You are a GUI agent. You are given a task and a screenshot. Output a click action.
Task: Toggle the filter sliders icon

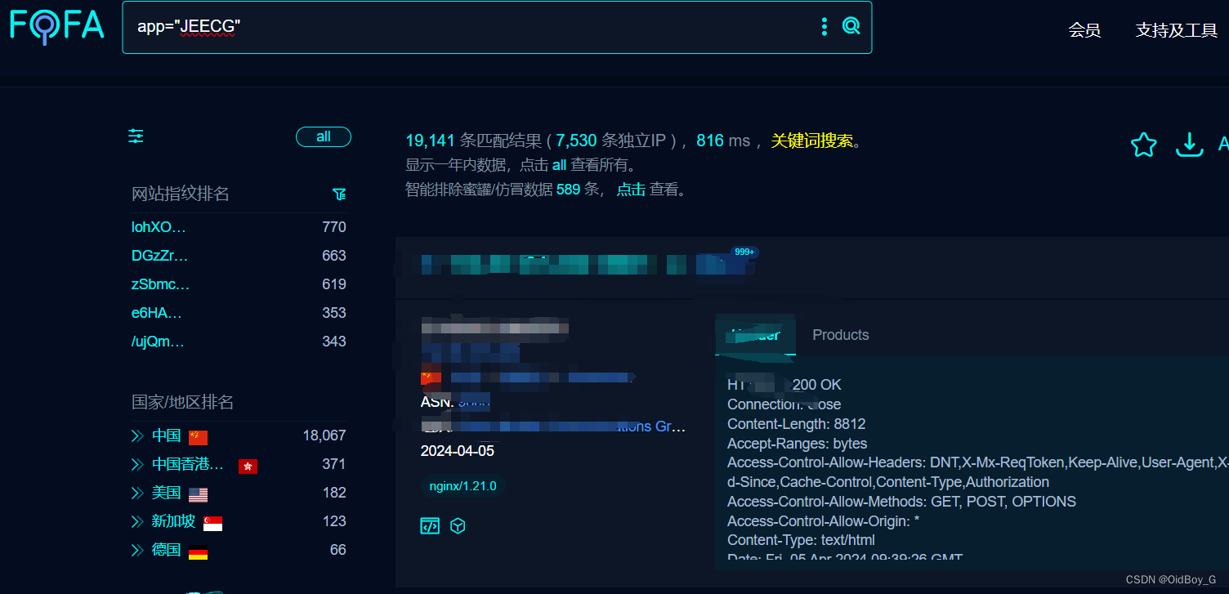pyautogui.click(x=136, y=136)
